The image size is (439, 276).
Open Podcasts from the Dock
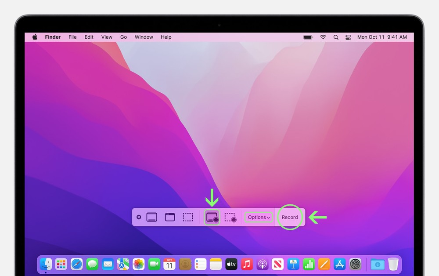tap(263, 264)
